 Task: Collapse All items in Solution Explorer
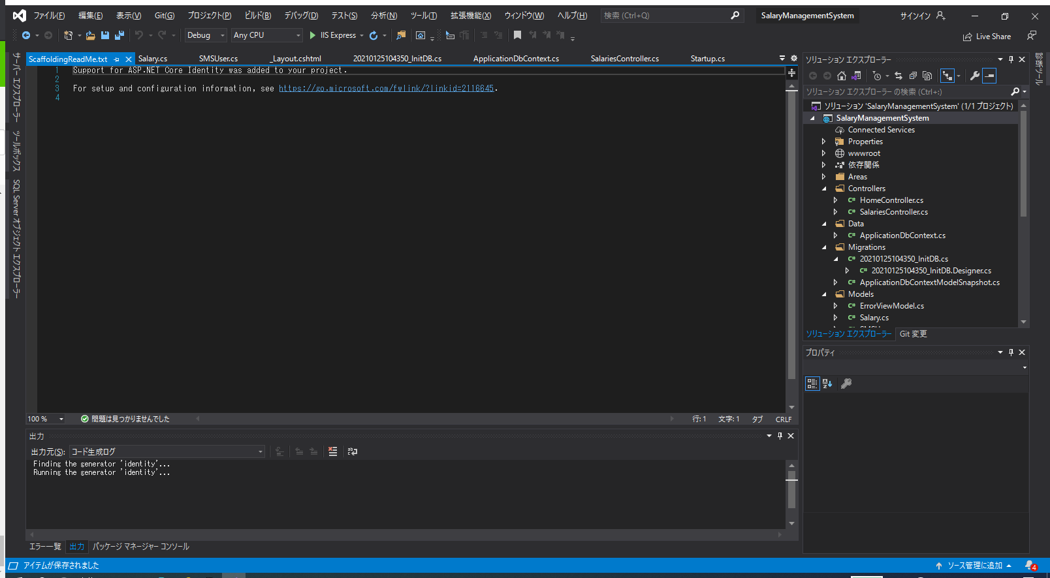pos(913,76)
